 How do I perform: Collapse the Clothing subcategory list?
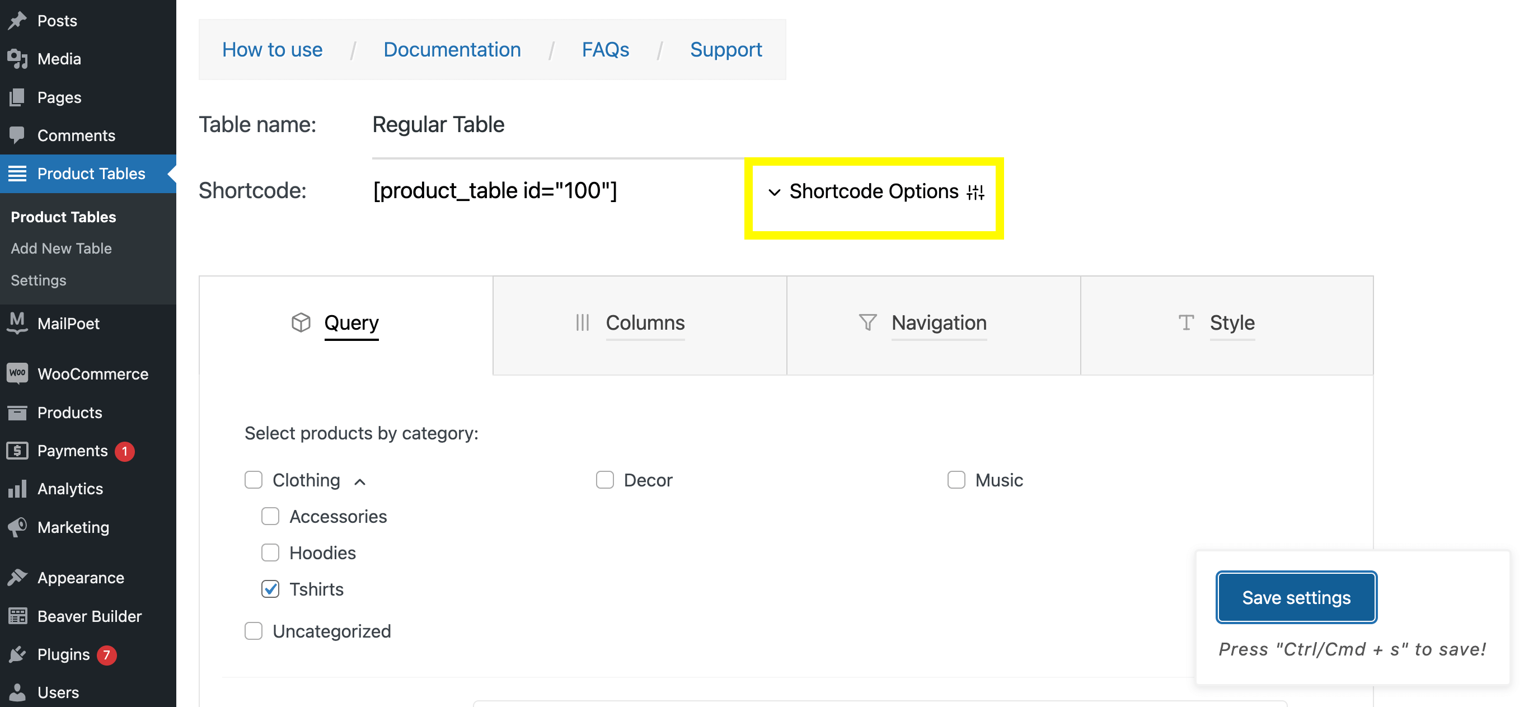pyautogui.click(x=360, y=481)
